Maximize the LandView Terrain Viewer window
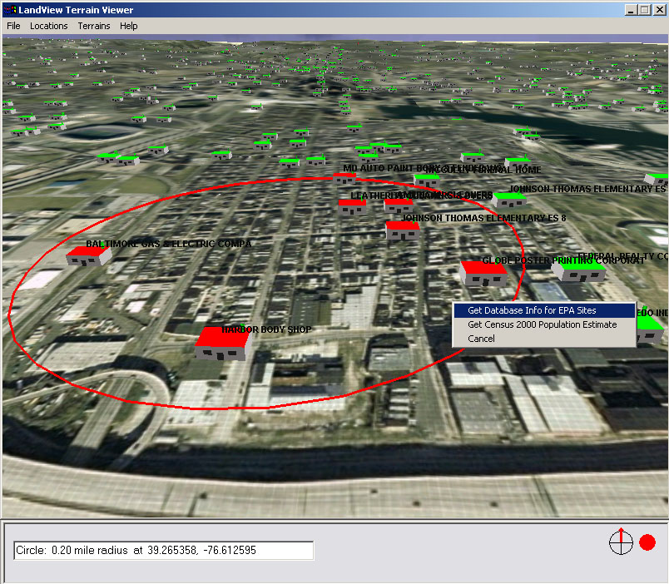The width and height of the screenshot is (669, 584). click(x=645, y=10)
